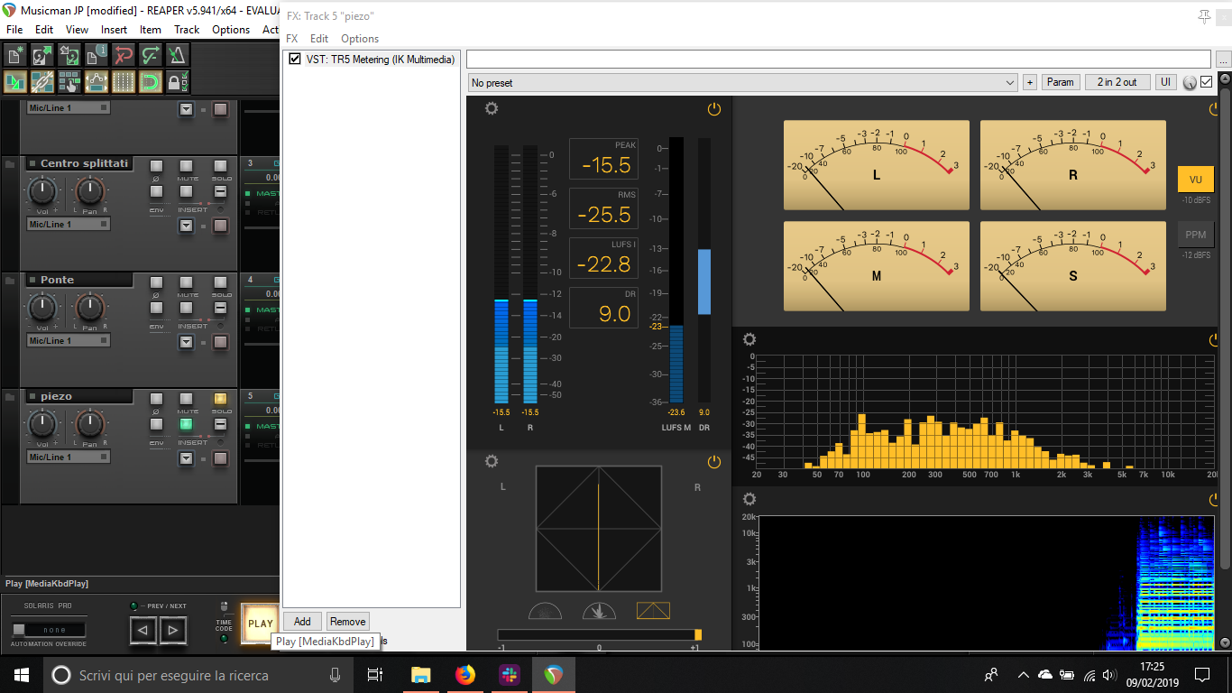Select the Lissajous square phase scope mode
Viewport: 1232px width, 693px height.
653,611
